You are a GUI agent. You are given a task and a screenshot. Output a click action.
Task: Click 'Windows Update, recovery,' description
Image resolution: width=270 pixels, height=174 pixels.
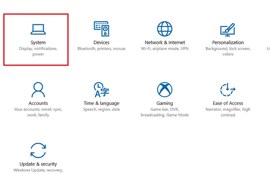pos(38,170)
